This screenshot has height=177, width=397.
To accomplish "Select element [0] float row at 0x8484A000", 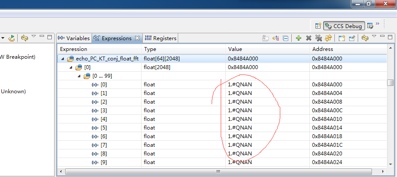I will [222, 85].
